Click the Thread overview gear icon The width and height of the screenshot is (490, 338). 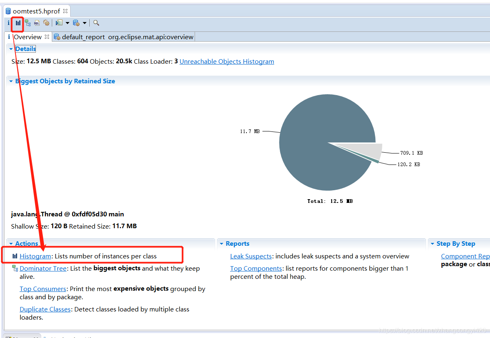[47, 23]
